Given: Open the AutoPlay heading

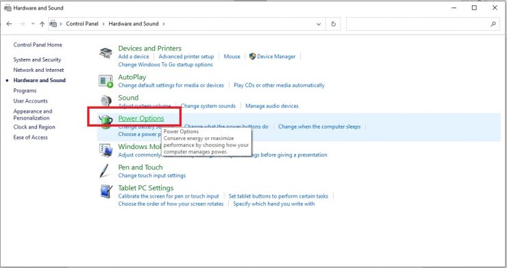Looking at the screenshot, I should (x=132, y=77).
